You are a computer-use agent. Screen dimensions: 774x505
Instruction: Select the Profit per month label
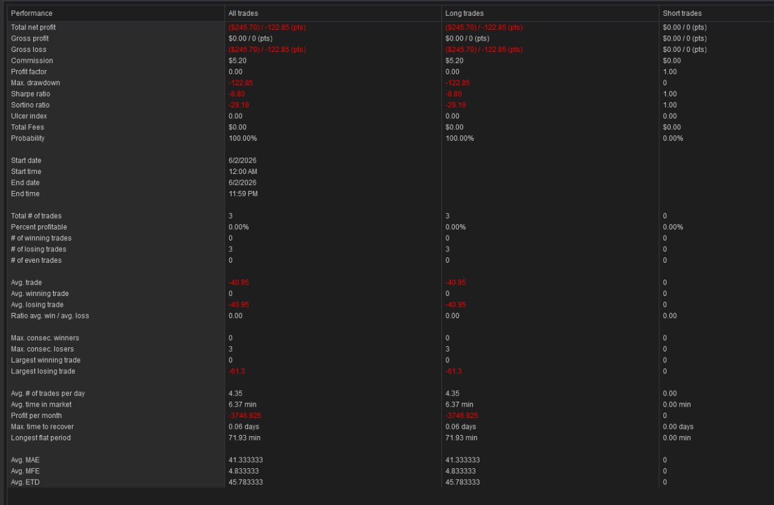(x=36, y=416)
